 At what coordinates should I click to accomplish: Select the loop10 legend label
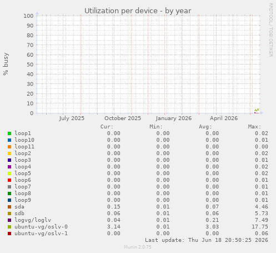(x=24, y=140)
